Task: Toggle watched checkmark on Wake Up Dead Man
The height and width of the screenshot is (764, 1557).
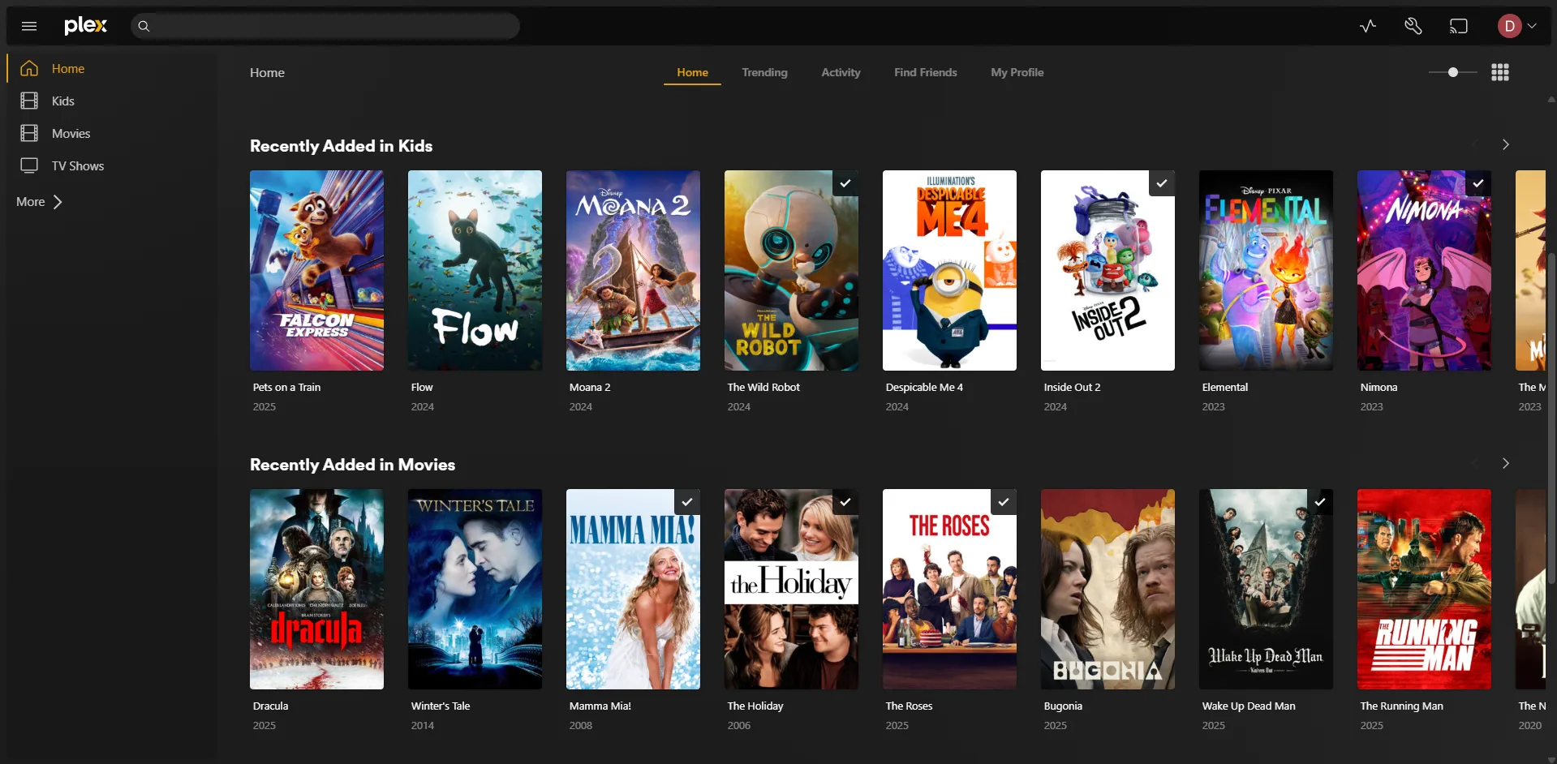Action: point(1320,502)
